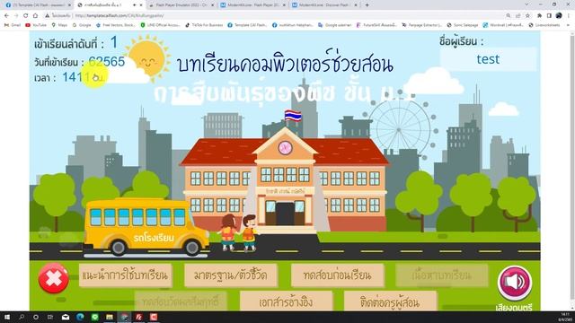575x323 pixels.
Task: Click the browser back arrow
Action: tap(6, 16)
